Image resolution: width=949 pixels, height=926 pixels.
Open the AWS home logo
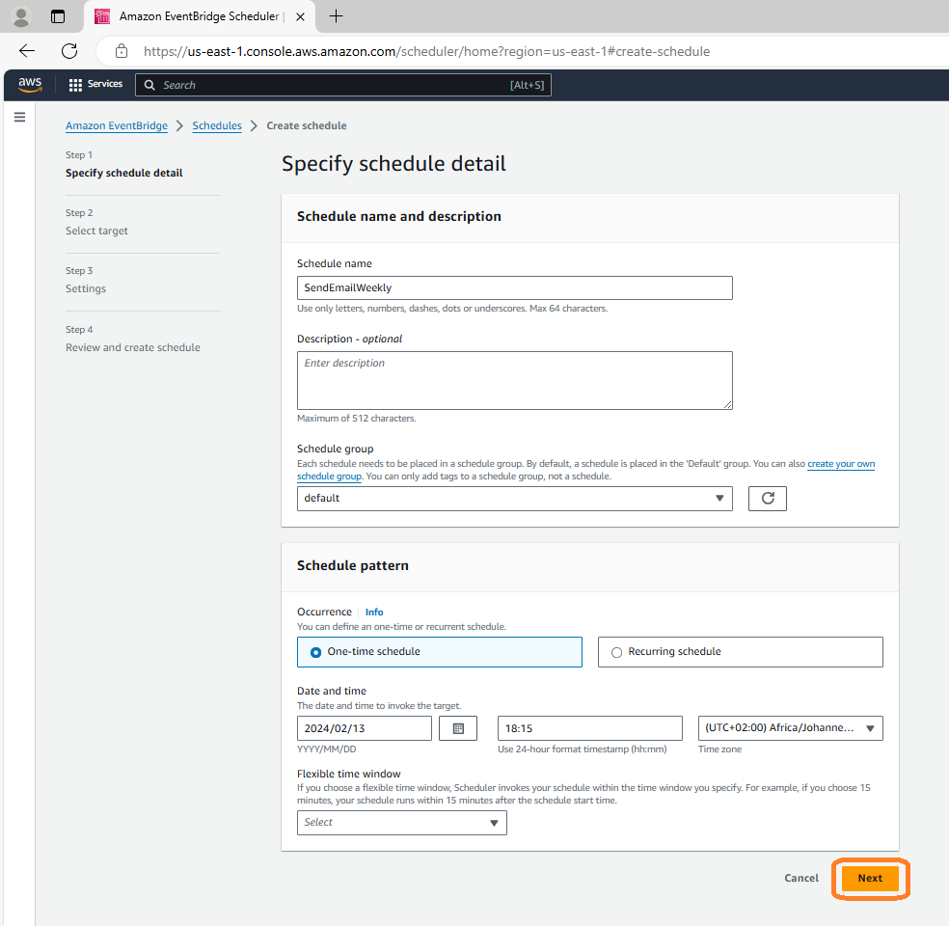click(x=30, y=85)
